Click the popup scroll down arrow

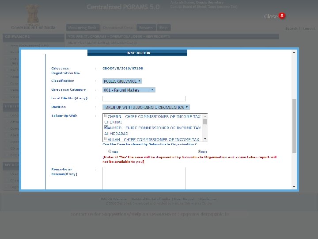[x=294, y=186]
